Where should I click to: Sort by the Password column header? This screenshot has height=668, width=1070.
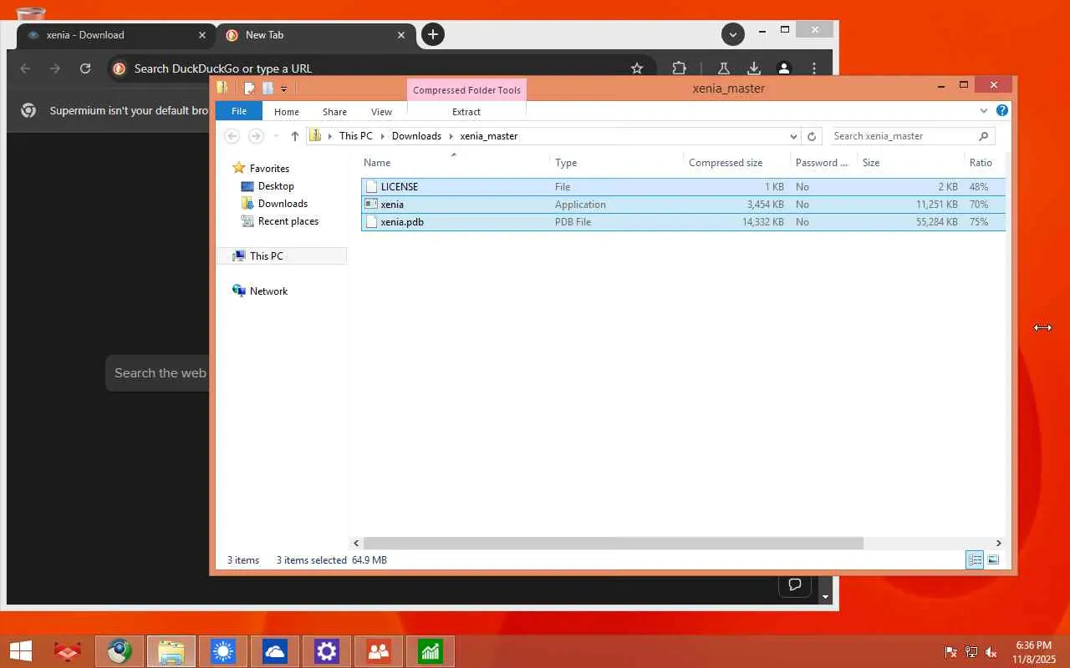pos(824,163)
